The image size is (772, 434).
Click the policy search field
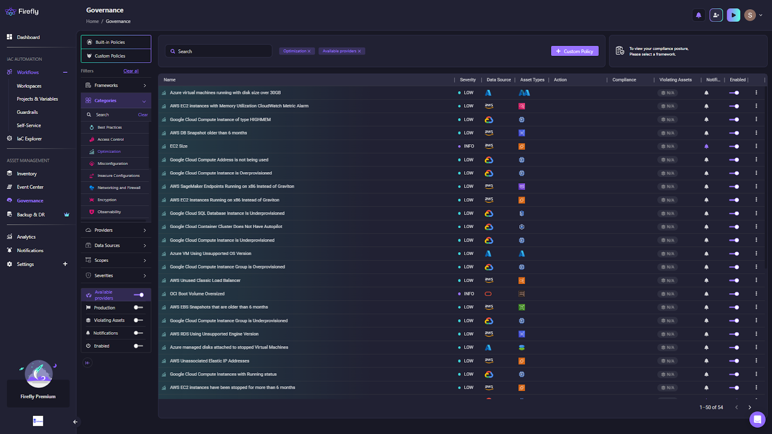[x=219, y=51]
